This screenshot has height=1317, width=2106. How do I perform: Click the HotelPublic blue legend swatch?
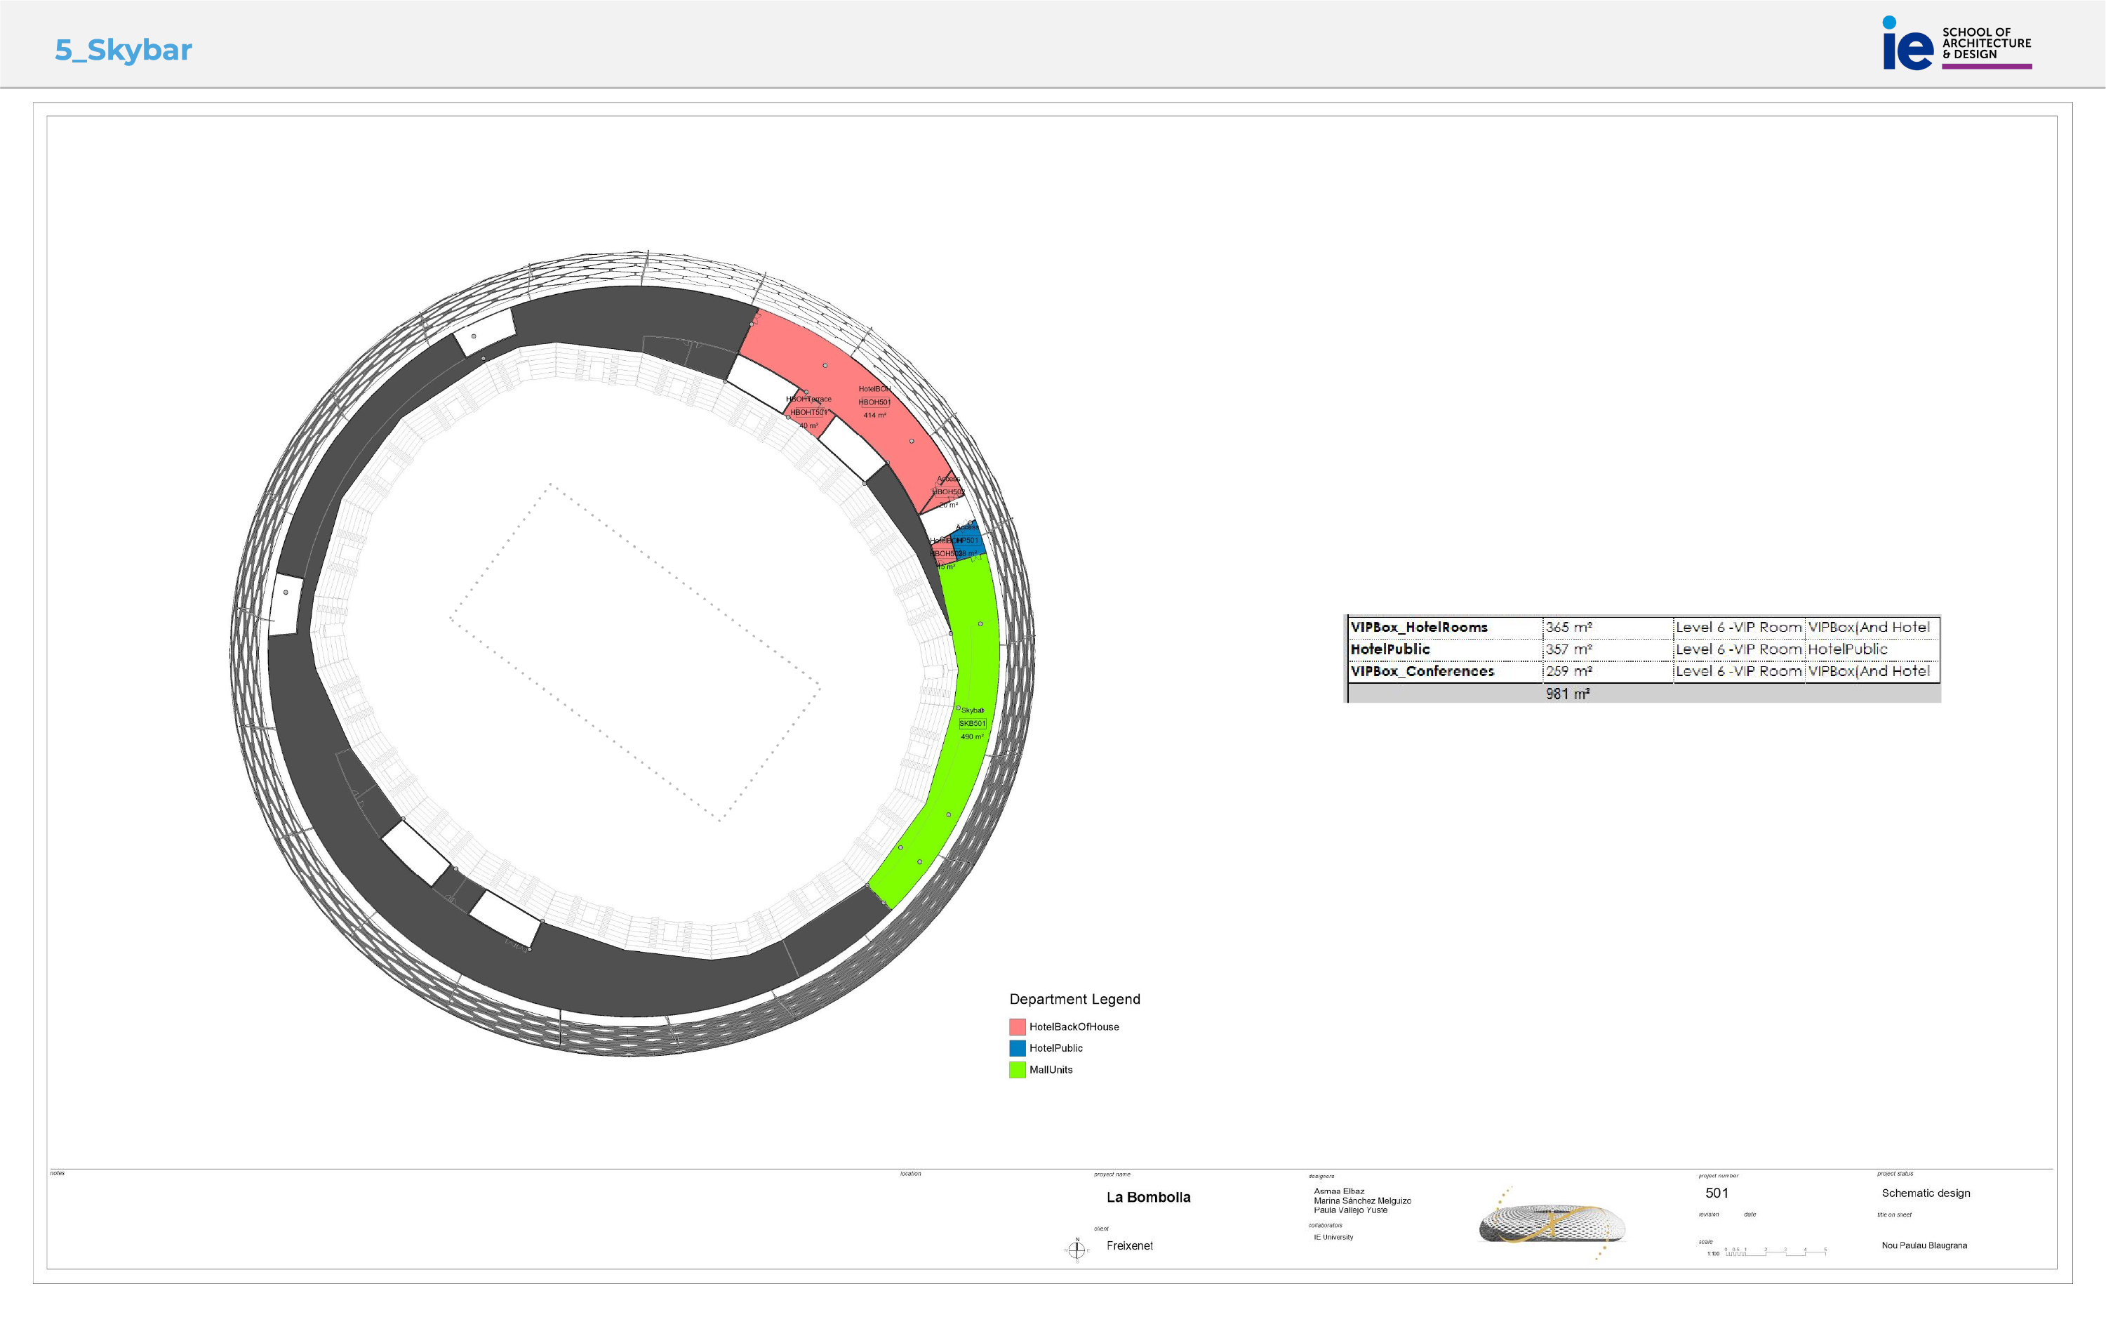click(x=1017, y=1048)
